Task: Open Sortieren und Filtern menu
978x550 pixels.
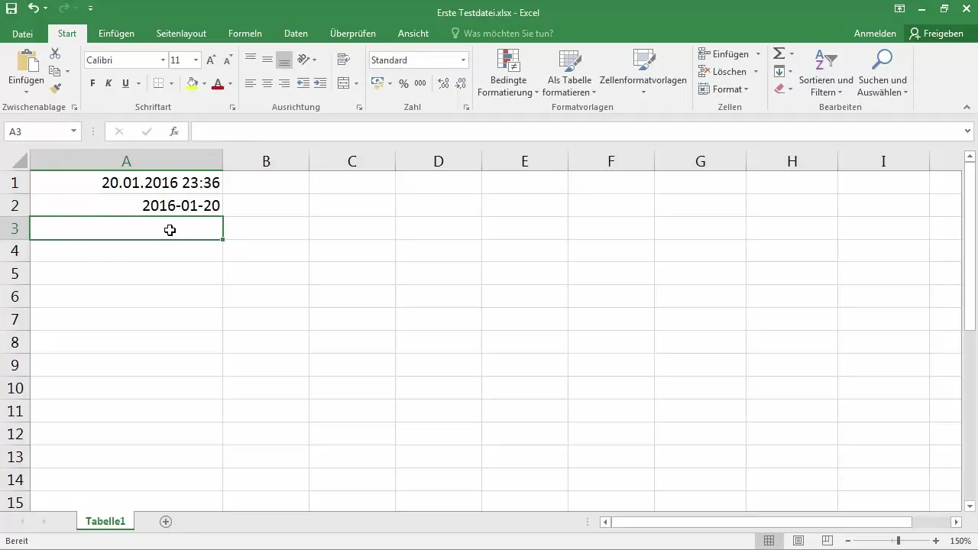Action: [825, 73]
